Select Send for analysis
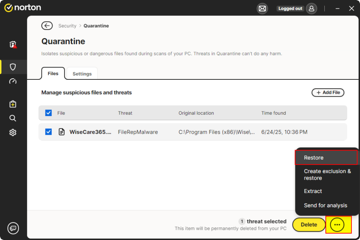The height and width of the screenshot is (240, 360). [326, 206]
